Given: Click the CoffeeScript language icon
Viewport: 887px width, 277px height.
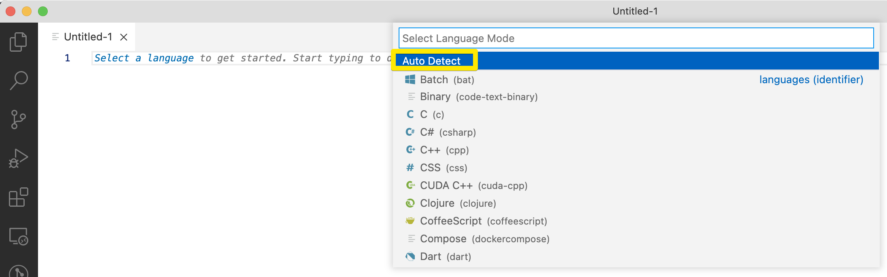Looking at the screenshot, I should pyautogui.click(x=410, y=221).
